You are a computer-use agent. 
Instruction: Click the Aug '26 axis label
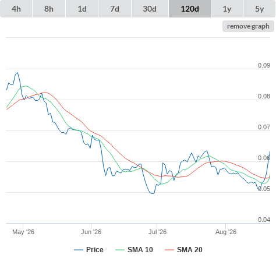tap(226, 232)
